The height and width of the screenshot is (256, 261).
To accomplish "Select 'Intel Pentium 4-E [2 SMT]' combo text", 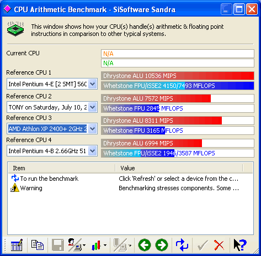I will pos(47,84).
